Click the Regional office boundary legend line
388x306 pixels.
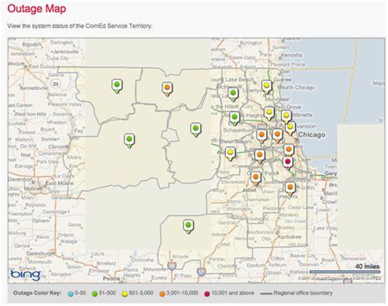coord(266,294)
